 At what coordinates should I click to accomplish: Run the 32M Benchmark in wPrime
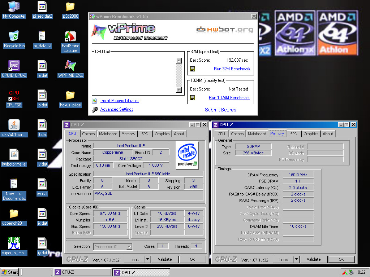coord(232,69)
